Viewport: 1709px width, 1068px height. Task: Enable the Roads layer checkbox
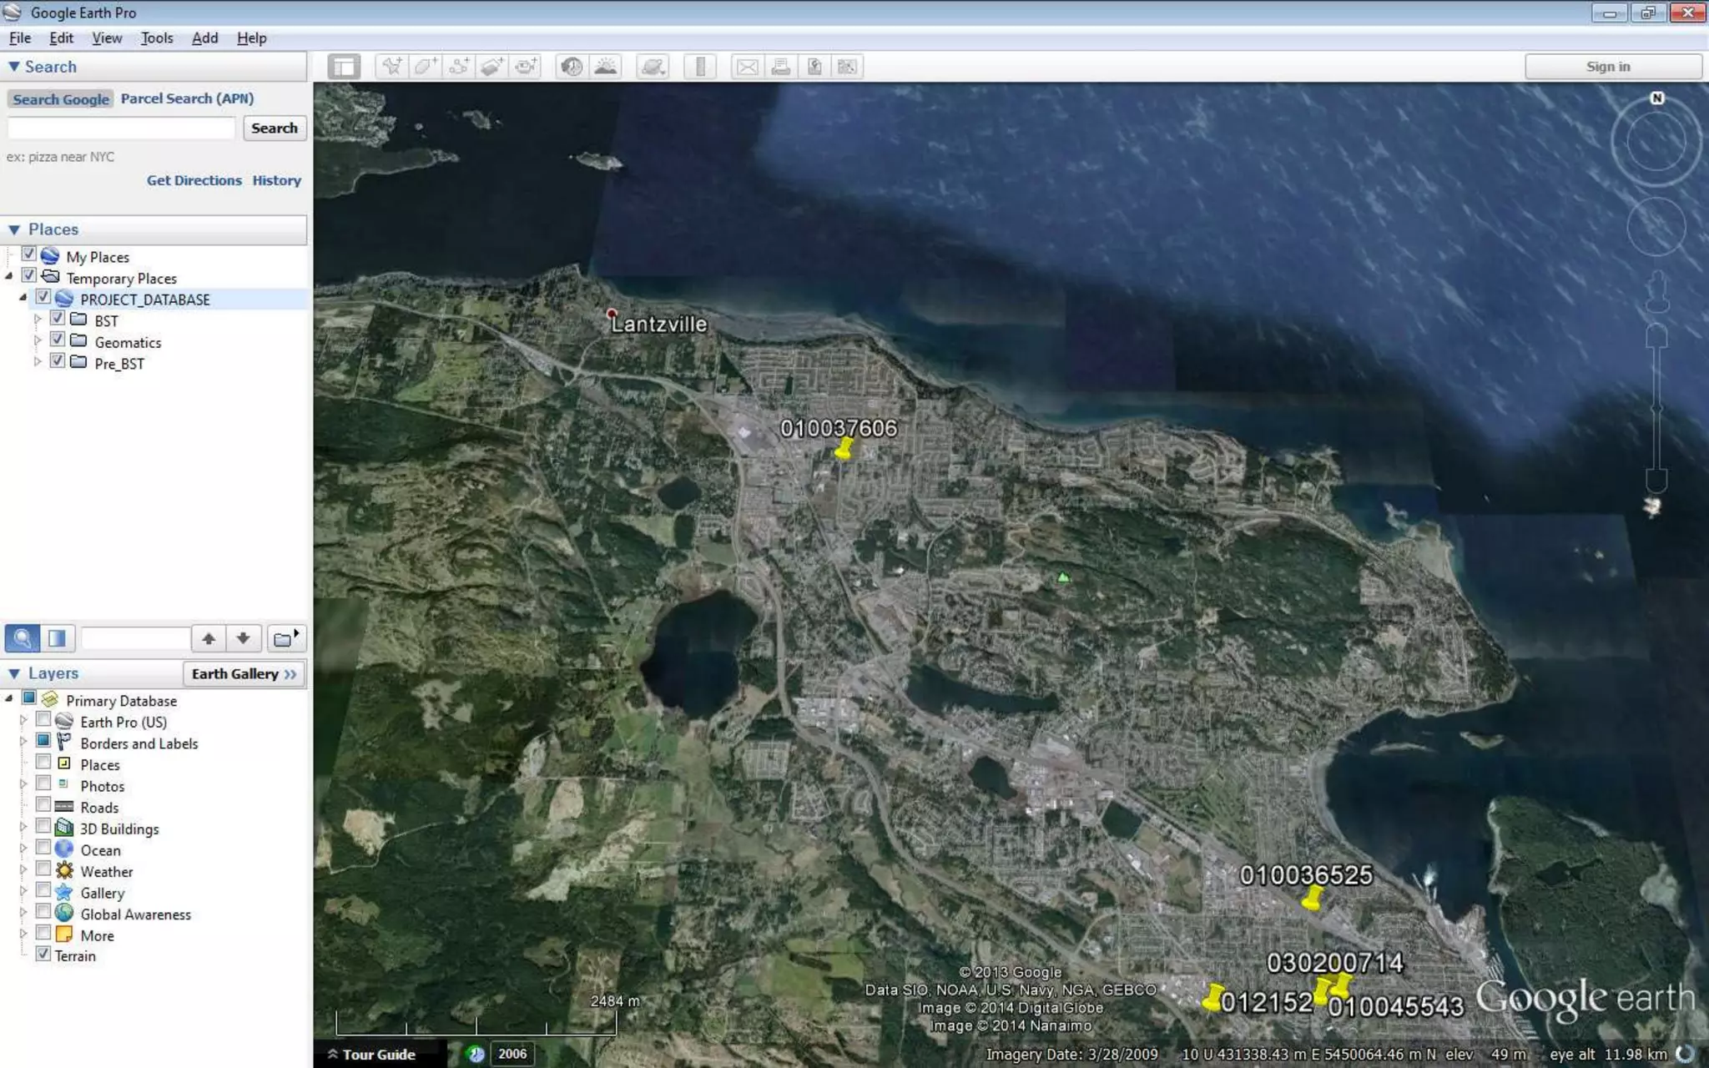tap(43, 805)
